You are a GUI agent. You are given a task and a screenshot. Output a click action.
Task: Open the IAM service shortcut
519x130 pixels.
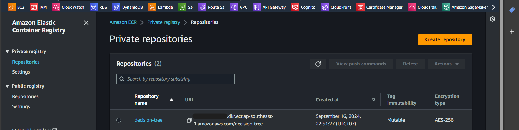38,7
